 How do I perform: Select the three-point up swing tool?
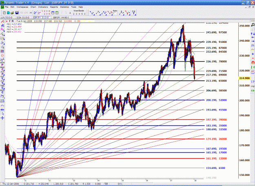pyautogui.click(x=98, y=13)
